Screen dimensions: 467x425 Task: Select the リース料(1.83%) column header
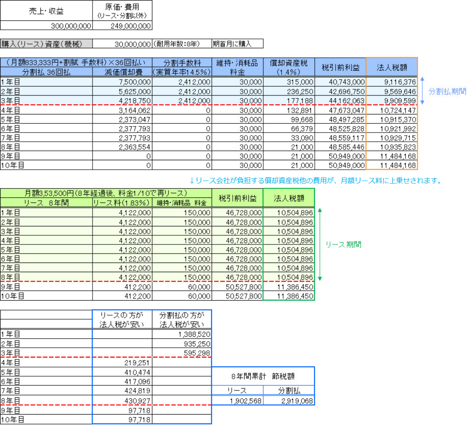point(122,203)
